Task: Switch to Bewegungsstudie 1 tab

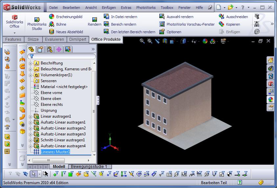Action: pyautogui.click(x=89, y=167)
